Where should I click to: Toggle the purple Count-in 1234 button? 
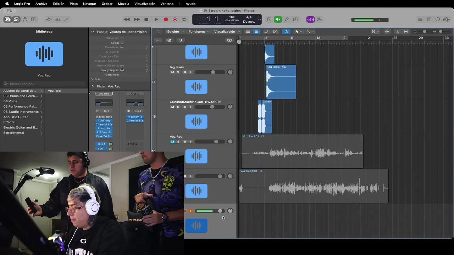[x=310, y=19]
